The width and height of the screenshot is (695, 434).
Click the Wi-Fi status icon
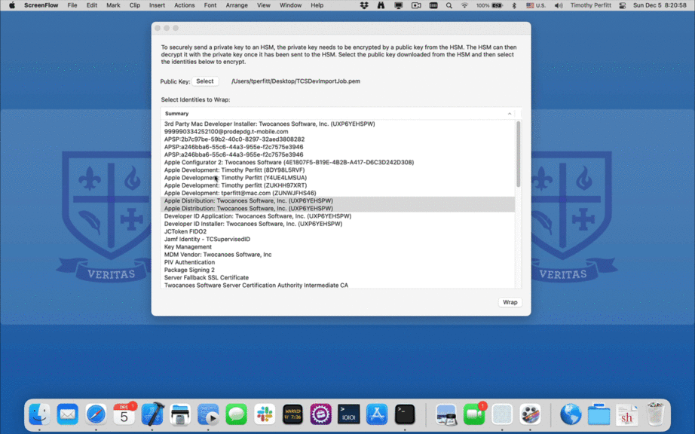pos(464,5)
